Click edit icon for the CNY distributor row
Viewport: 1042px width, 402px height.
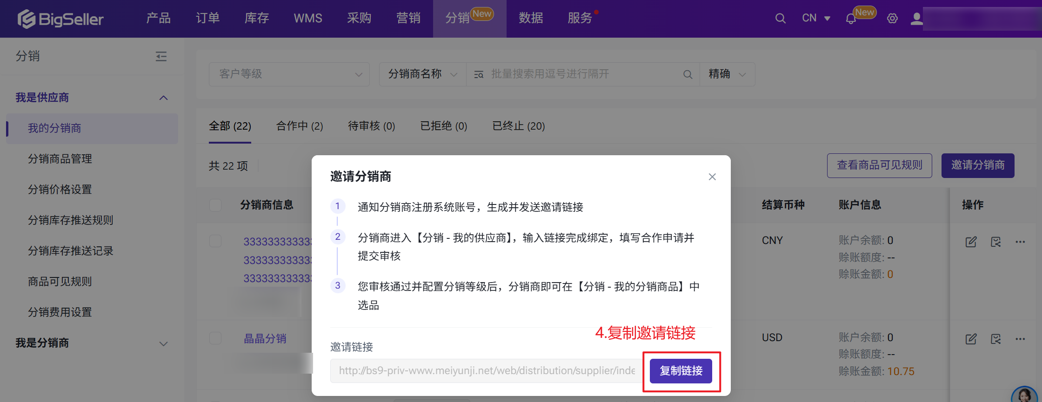tap(971, 242)
